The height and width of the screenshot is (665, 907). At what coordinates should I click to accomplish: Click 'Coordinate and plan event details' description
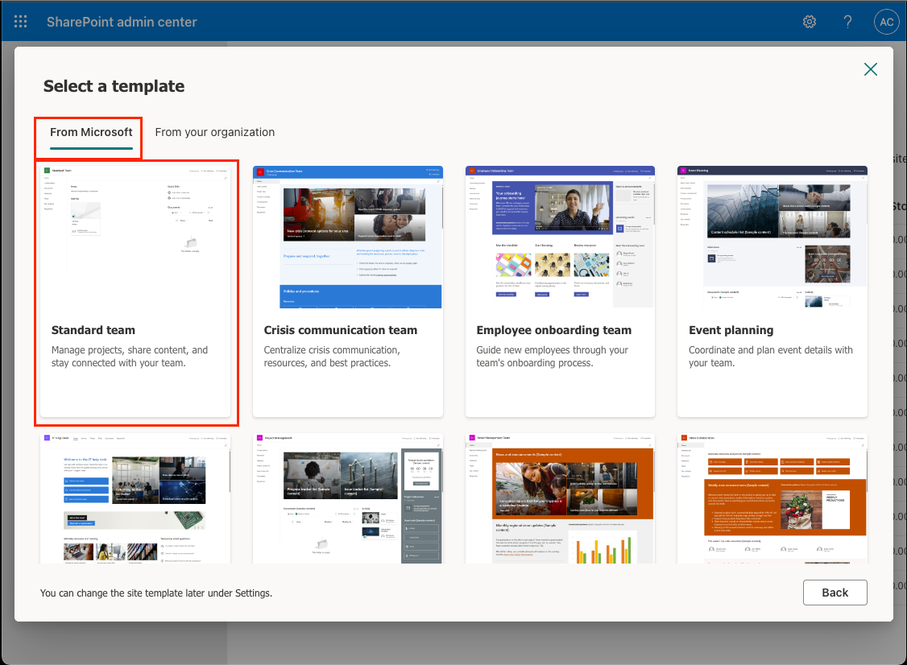771,356
